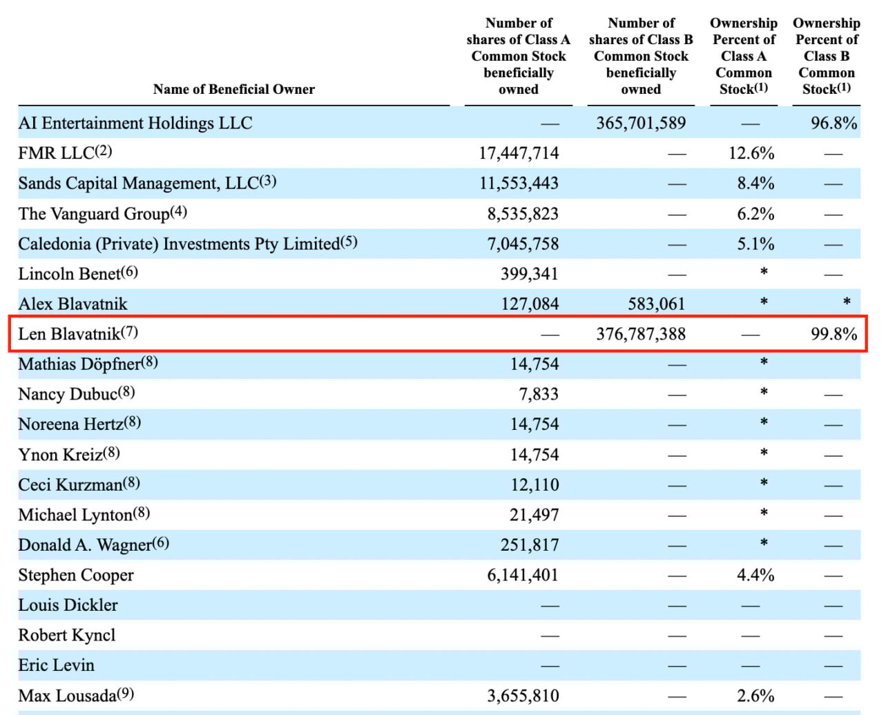Screen dimensions: 895x715
Task: Click footnote (9) after Max Lousada
Action: click(124, 691)
